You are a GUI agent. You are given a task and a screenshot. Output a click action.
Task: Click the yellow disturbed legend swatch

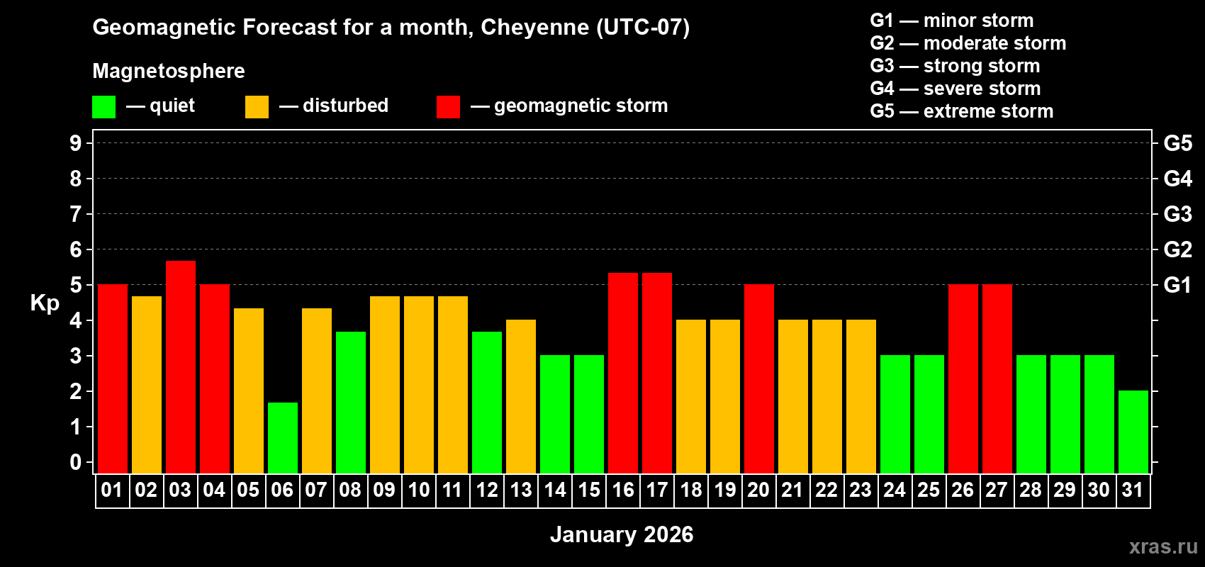(257, 107)
